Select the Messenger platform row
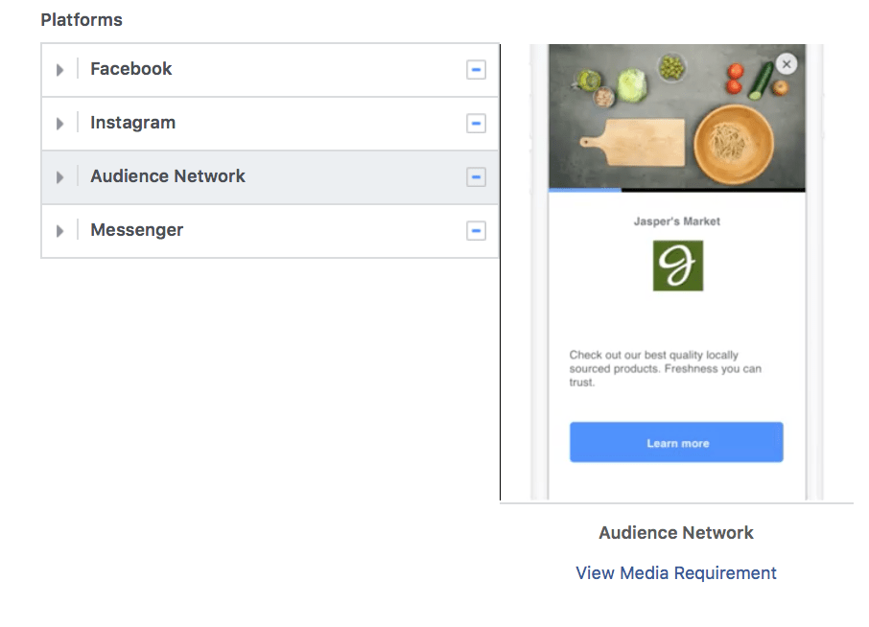 point(137,230)
